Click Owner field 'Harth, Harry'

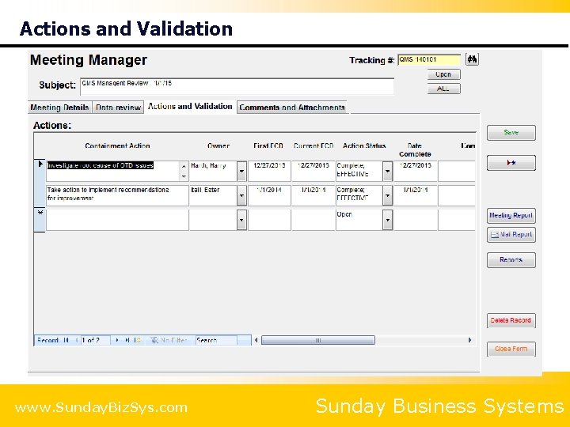click(214, 171)
